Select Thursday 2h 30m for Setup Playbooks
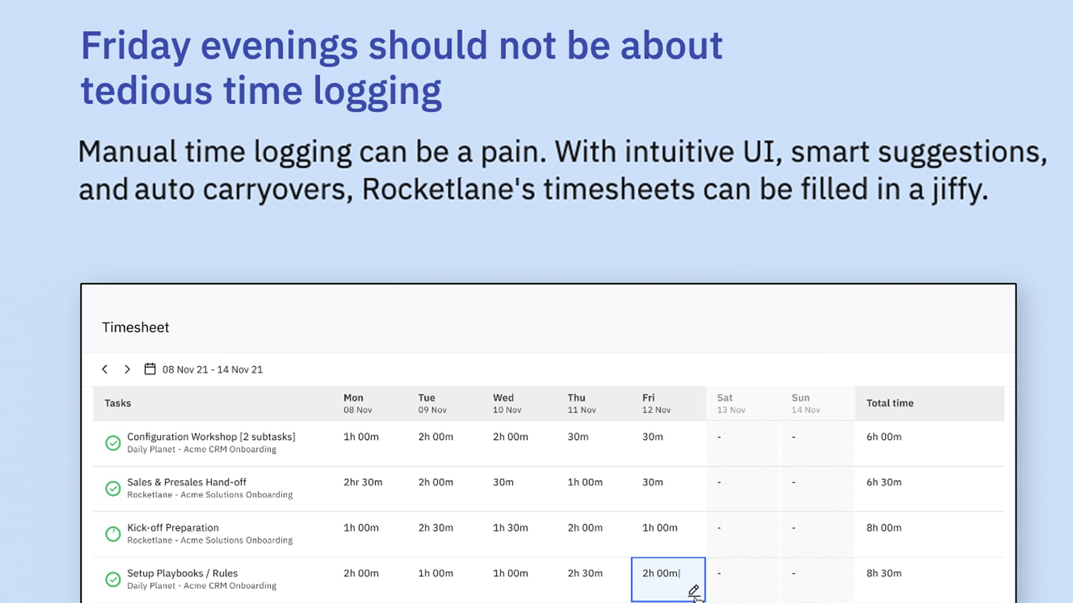Image resolution: width=1073 pixels, height=603 pixels. pyautogui.click(x=585, y=573)
